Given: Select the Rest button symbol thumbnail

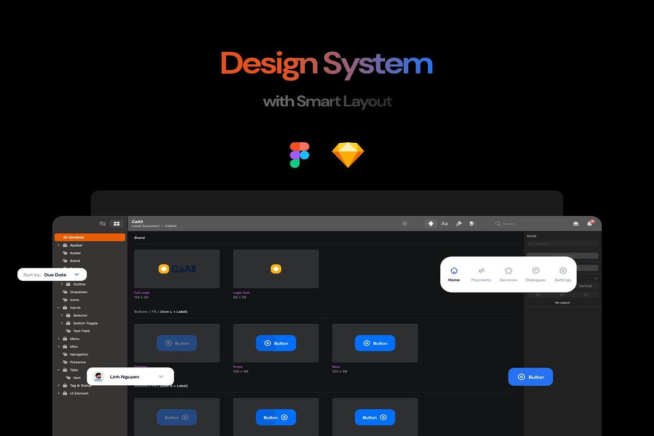Looking at the screenshot, I should [x=375, y=343].
